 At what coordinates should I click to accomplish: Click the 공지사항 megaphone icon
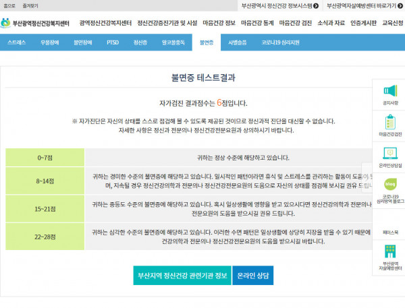click(389, 92)
